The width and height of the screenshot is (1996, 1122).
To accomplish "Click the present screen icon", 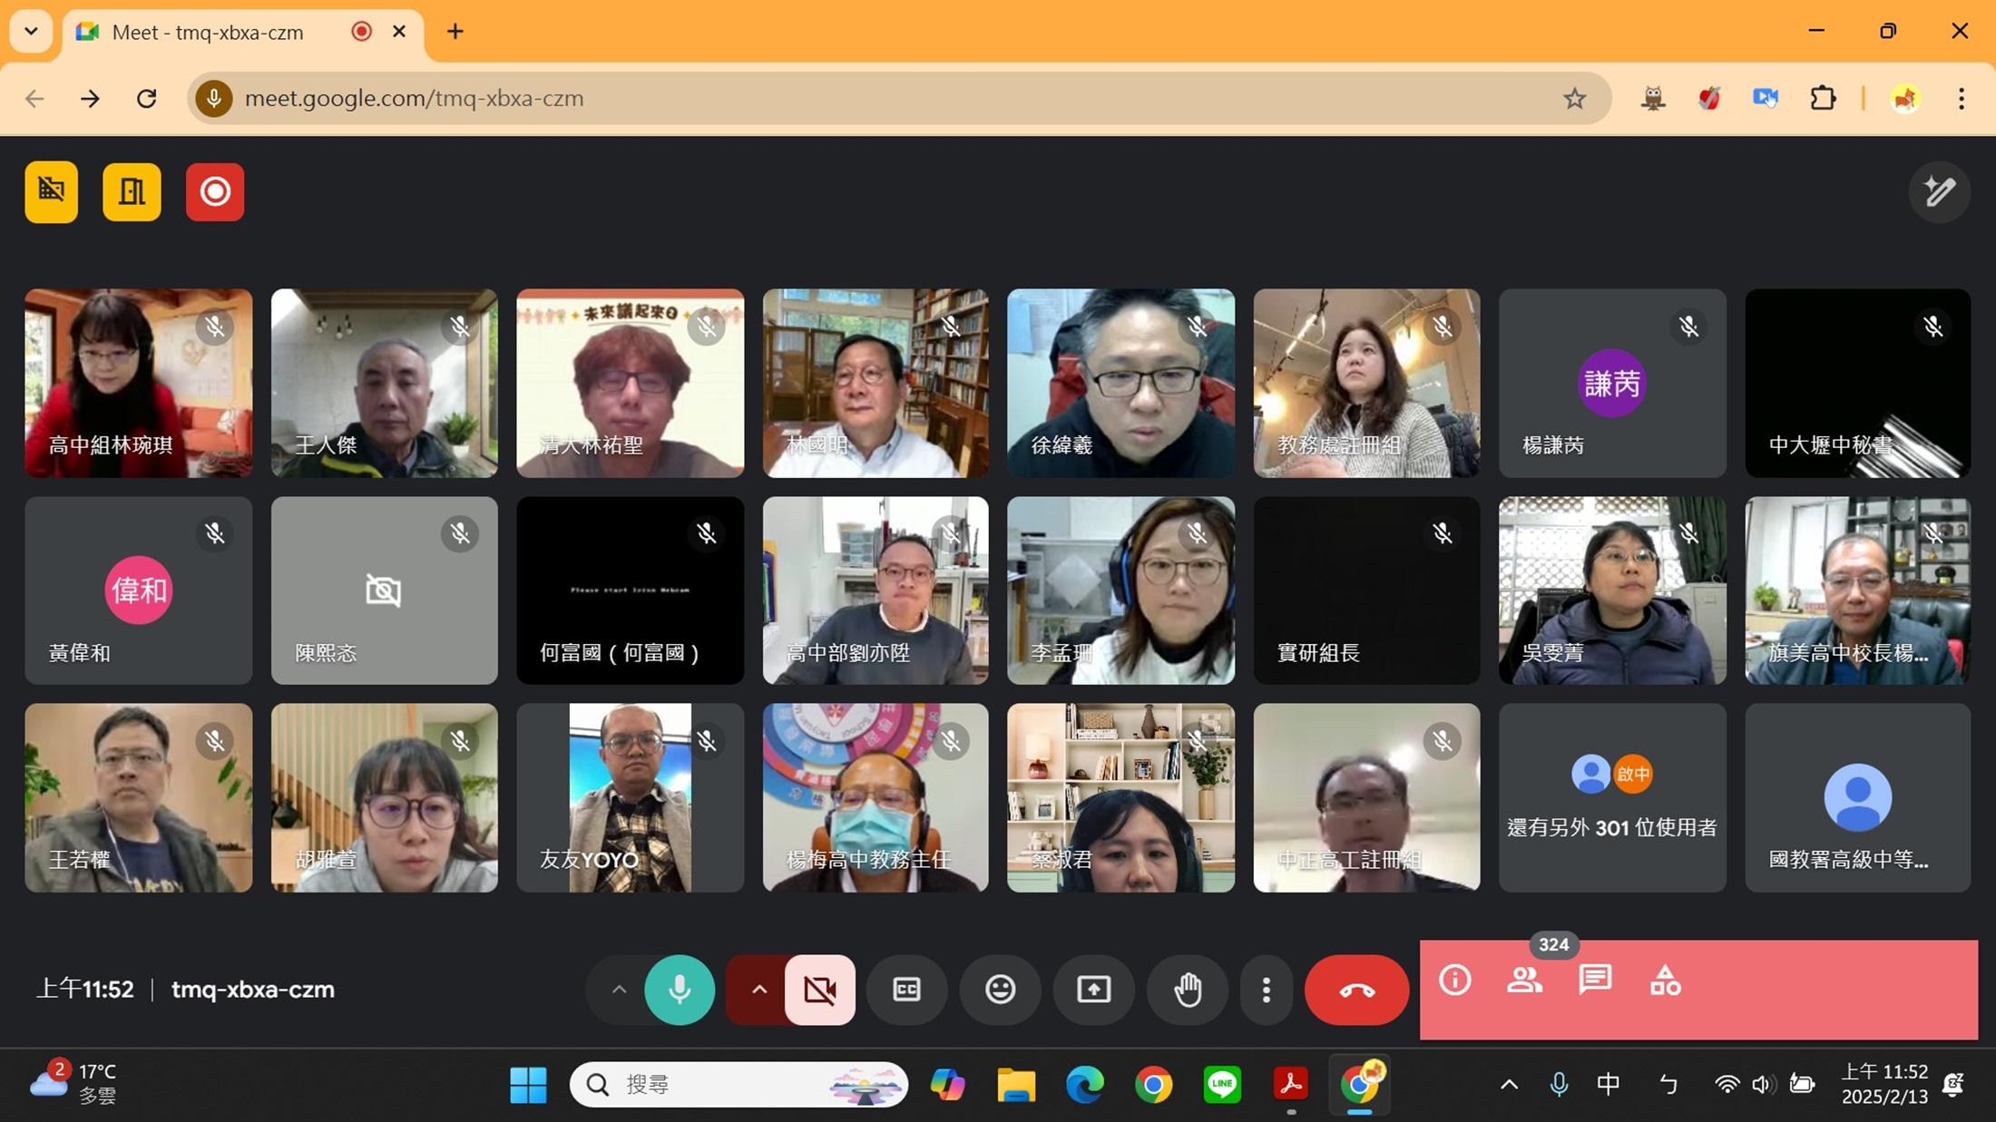I will click(x=1093, y=990).
